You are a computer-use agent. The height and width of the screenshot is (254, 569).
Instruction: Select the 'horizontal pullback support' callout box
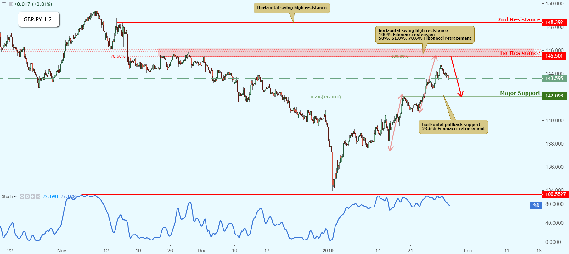(453, 127)
